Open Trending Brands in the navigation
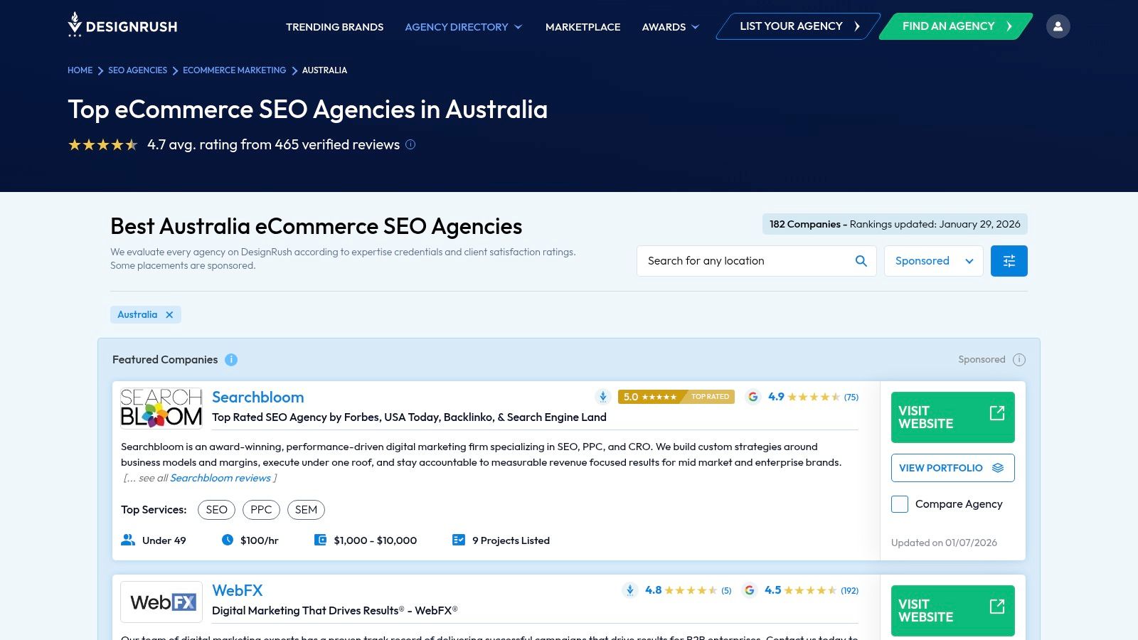This screenshot has width=1138, height=640. (334, 27)
